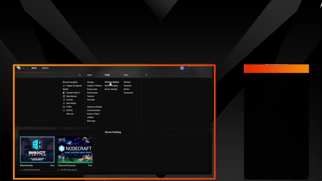Select Server Hosting under Mods
This screenshot has height=181, width=322.
[x=111, y=89]
